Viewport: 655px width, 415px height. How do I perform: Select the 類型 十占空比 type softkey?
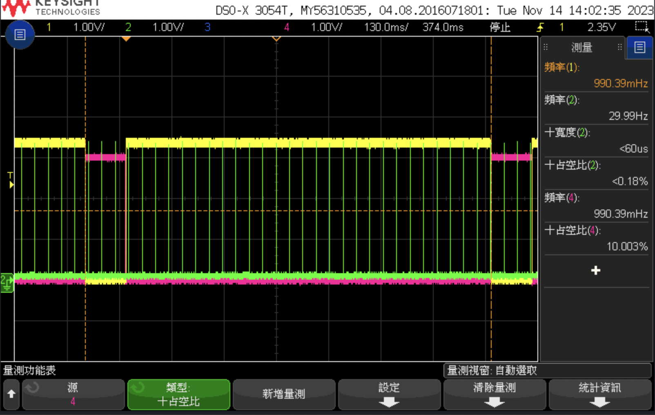[x=178, y=394]
